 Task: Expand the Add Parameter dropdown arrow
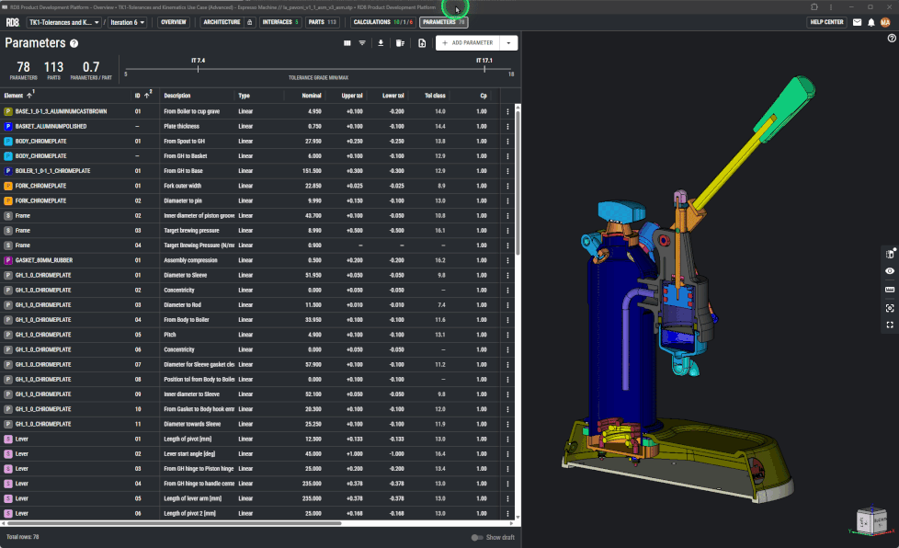tap(508, 43)
